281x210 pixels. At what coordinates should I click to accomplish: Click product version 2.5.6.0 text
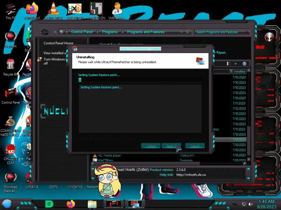(181, 170)
